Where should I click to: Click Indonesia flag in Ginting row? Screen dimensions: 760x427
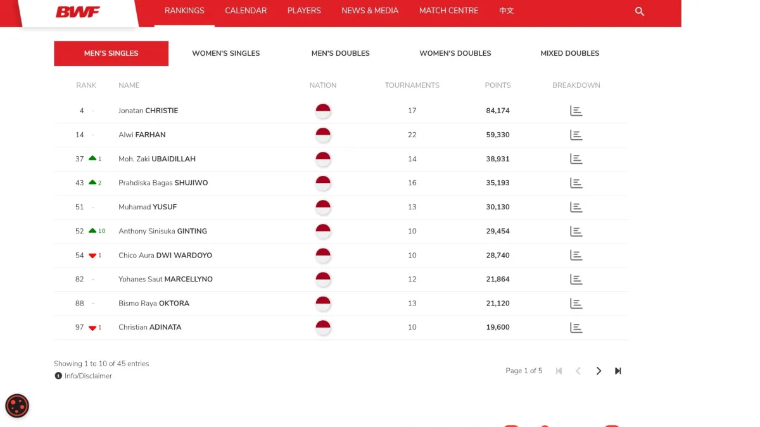tap(323, 231)
